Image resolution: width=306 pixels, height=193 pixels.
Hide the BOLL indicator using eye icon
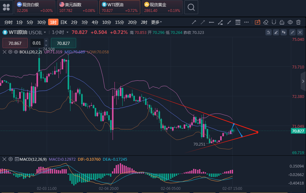(16, 52)
